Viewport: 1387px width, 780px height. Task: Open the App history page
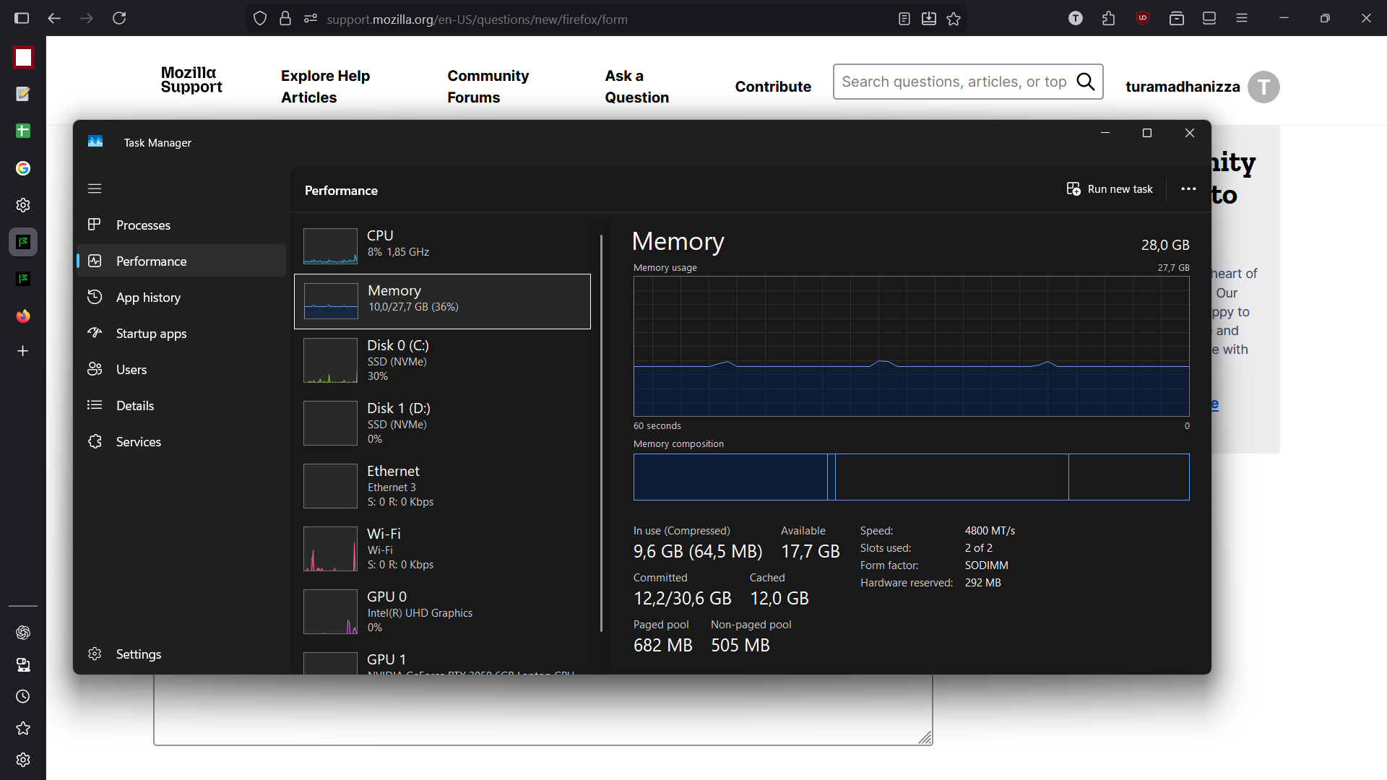click(148, 297)
